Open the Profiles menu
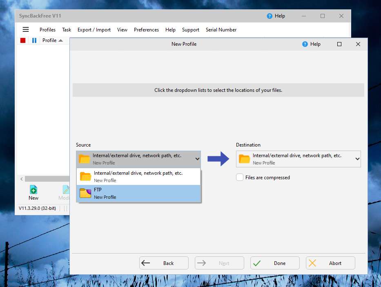Viewport: 381px width, 287px height. pos(47,30)
